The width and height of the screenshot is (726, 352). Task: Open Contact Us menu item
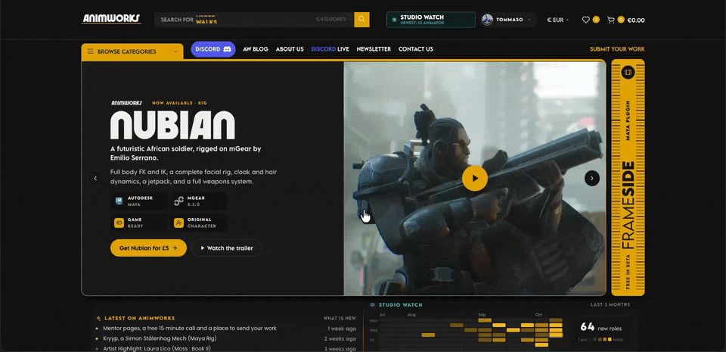416,49
